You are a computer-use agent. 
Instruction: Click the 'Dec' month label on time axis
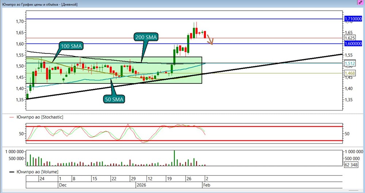[63, 185]
